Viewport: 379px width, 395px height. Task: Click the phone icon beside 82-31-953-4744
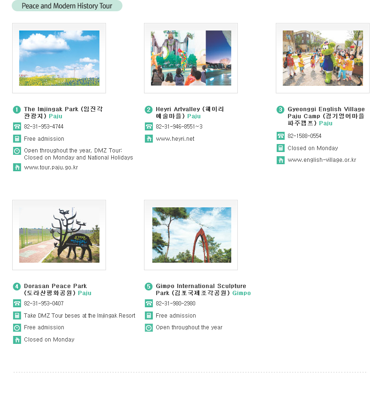(x=17, y=127)
